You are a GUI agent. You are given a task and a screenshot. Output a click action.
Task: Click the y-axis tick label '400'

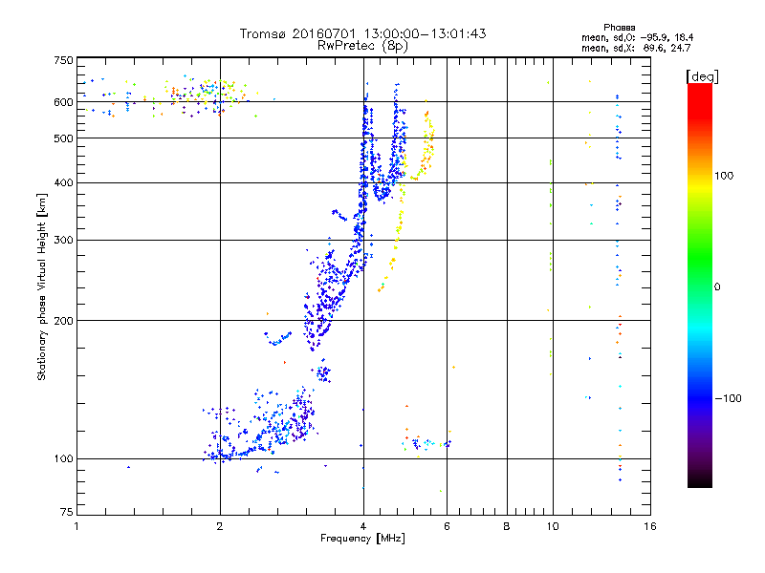point(63,183)
